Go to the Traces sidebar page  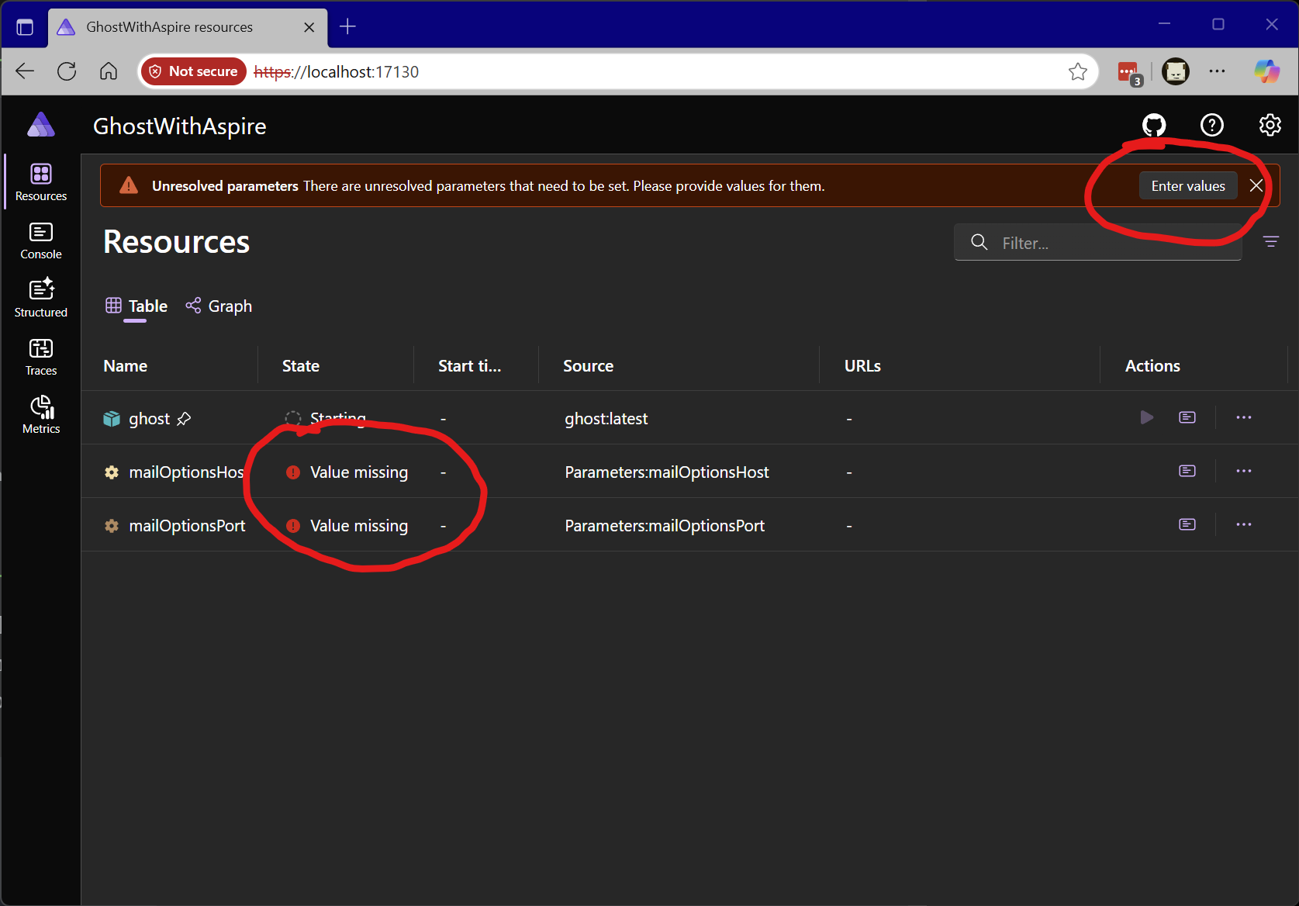41,357
